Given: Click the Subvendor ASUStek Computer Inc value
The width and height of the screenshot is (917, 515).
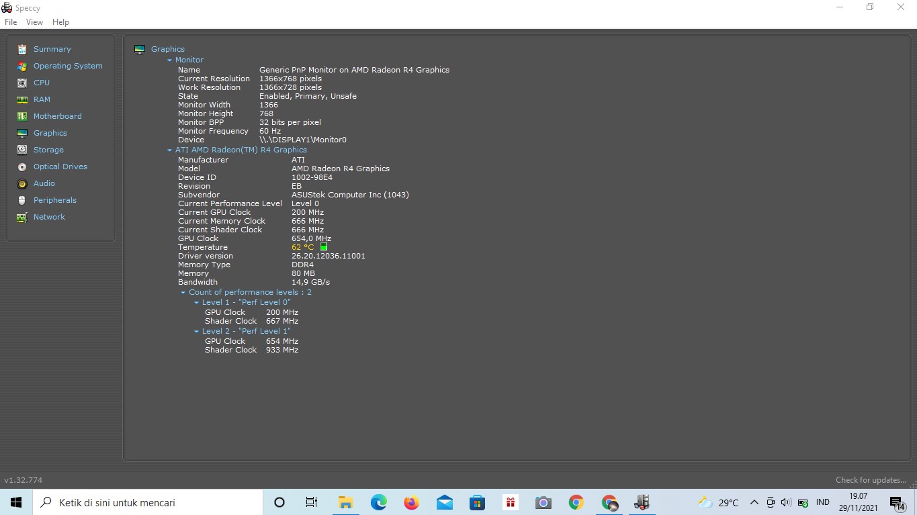Looking at the screenshot, I should (x=350, y=195).
